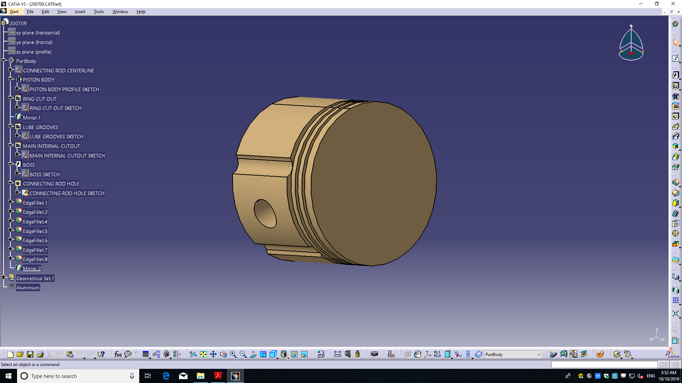Click the Capture camera icon

pos(374,354)
